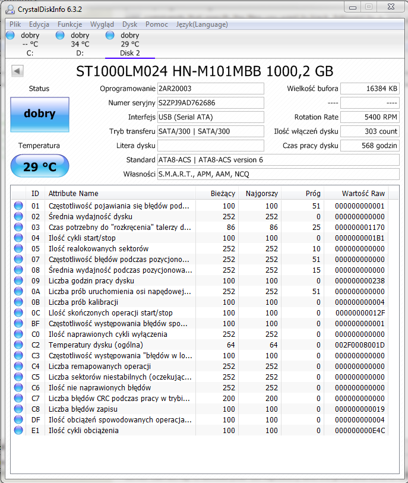Click the status orb on row 0B
Image resolution: width=408 pixels, height=483 pixels.
click(x=18, y=302)
